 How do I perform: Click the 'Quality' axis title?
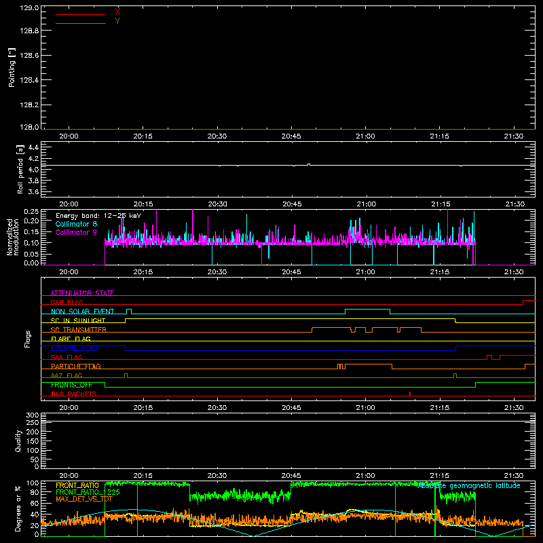point(18,441)
